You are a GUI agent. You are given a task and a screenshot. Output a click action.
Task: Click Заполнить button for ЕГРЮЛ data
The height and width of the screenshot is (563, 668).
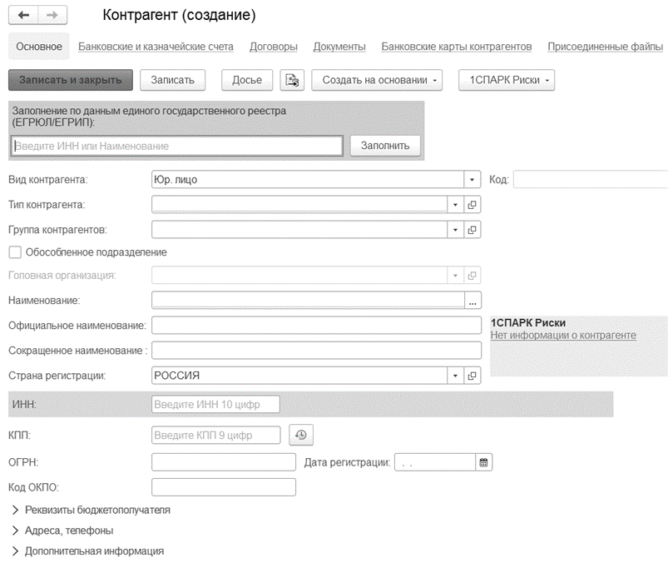tap(385, 146)
